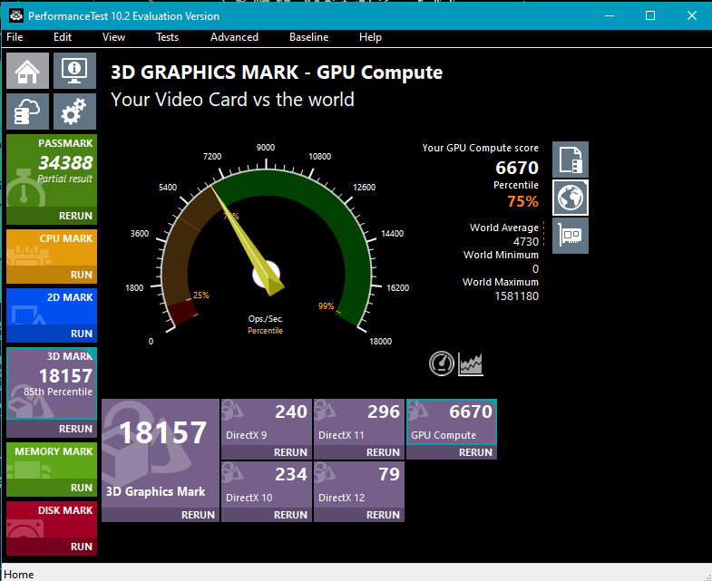Click the 75% percentile value
712x581 pixels.
522,201
